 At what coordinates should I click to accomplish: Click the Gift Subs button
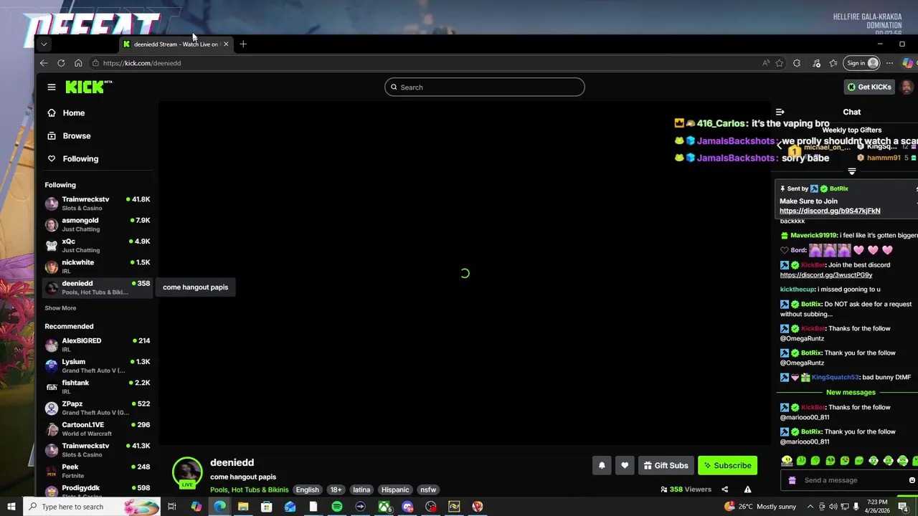(x=666, y=466)
